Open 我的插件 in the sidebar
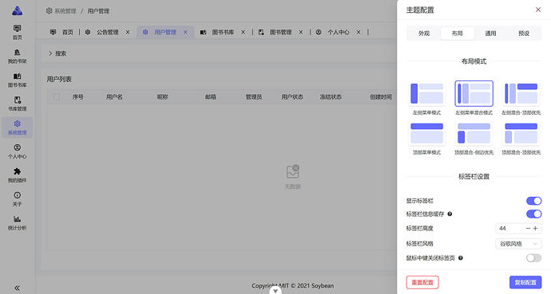Viewport: 551px width, 294px height. (18, 175)
